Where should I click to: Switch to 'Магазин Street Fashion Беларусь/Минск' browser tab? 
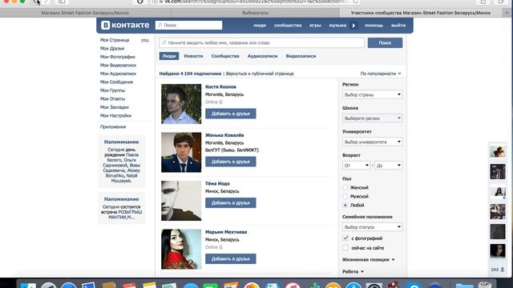coord(85,13)
